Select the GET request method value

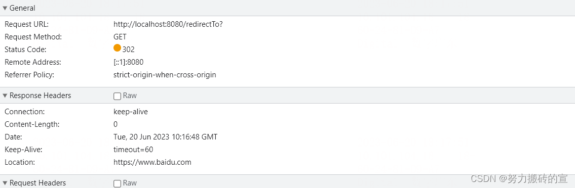(x=120, y=37)
